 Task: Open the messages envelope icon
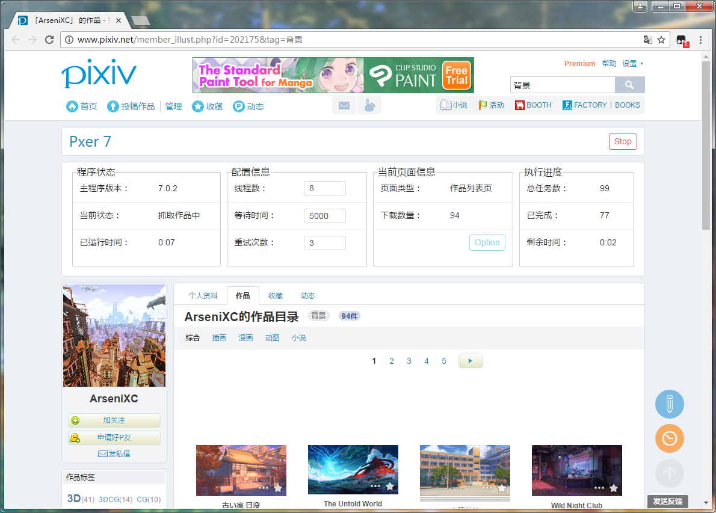tap(344, 106)
